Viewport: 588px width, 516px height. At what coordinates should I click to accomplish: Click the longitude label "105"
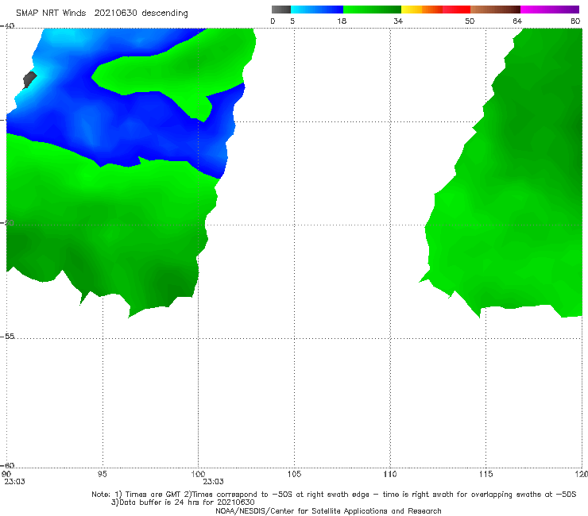[294, 474]
